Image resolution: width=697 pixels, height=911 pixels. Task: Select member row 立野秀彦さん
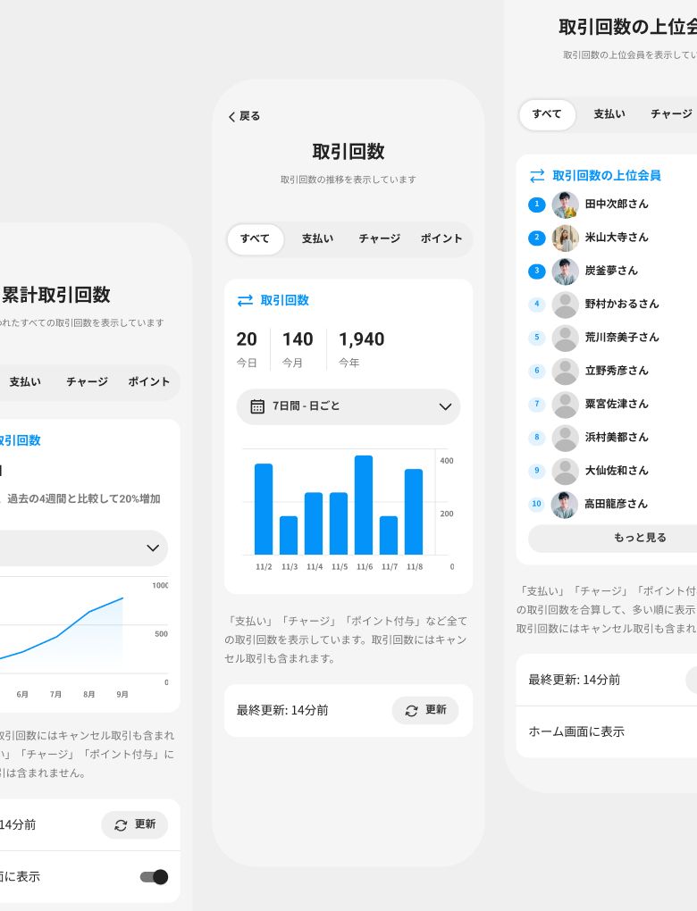click(x=613, y=372)
